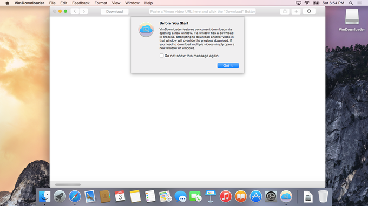Minimize the window with yellow button
Screen dimensions: 368x206
point(60,11)
